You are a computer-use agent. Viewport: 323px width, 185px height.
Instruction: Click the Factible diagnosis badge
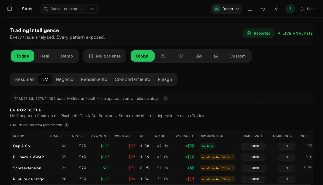pyautogui.click(x=207, y=146)
